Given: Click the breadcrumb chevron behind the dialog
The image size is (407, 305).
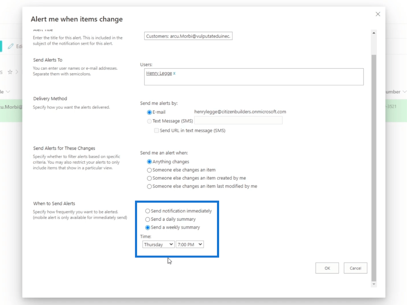Looking at the screenshot, I should [x=17, y=72].
